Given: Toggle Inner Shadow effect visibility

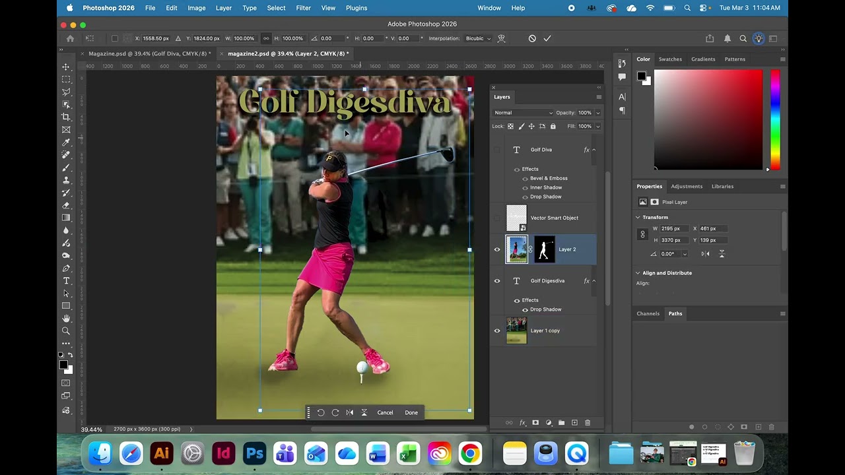Looking at the screenshot, I should click(525, 187).
